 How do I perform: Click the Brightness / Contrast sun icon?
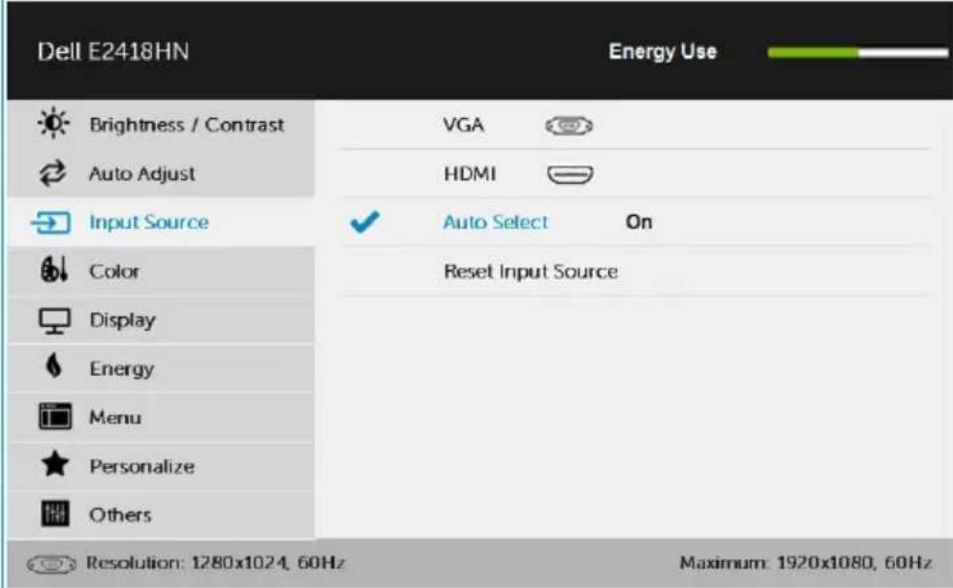[x=53, y=123]
